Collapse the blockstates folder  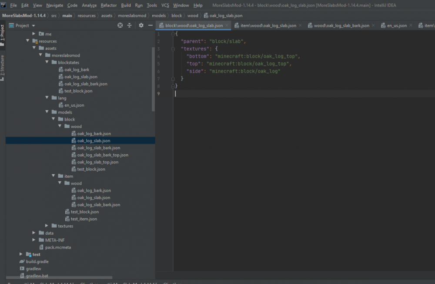pos(47,62)
